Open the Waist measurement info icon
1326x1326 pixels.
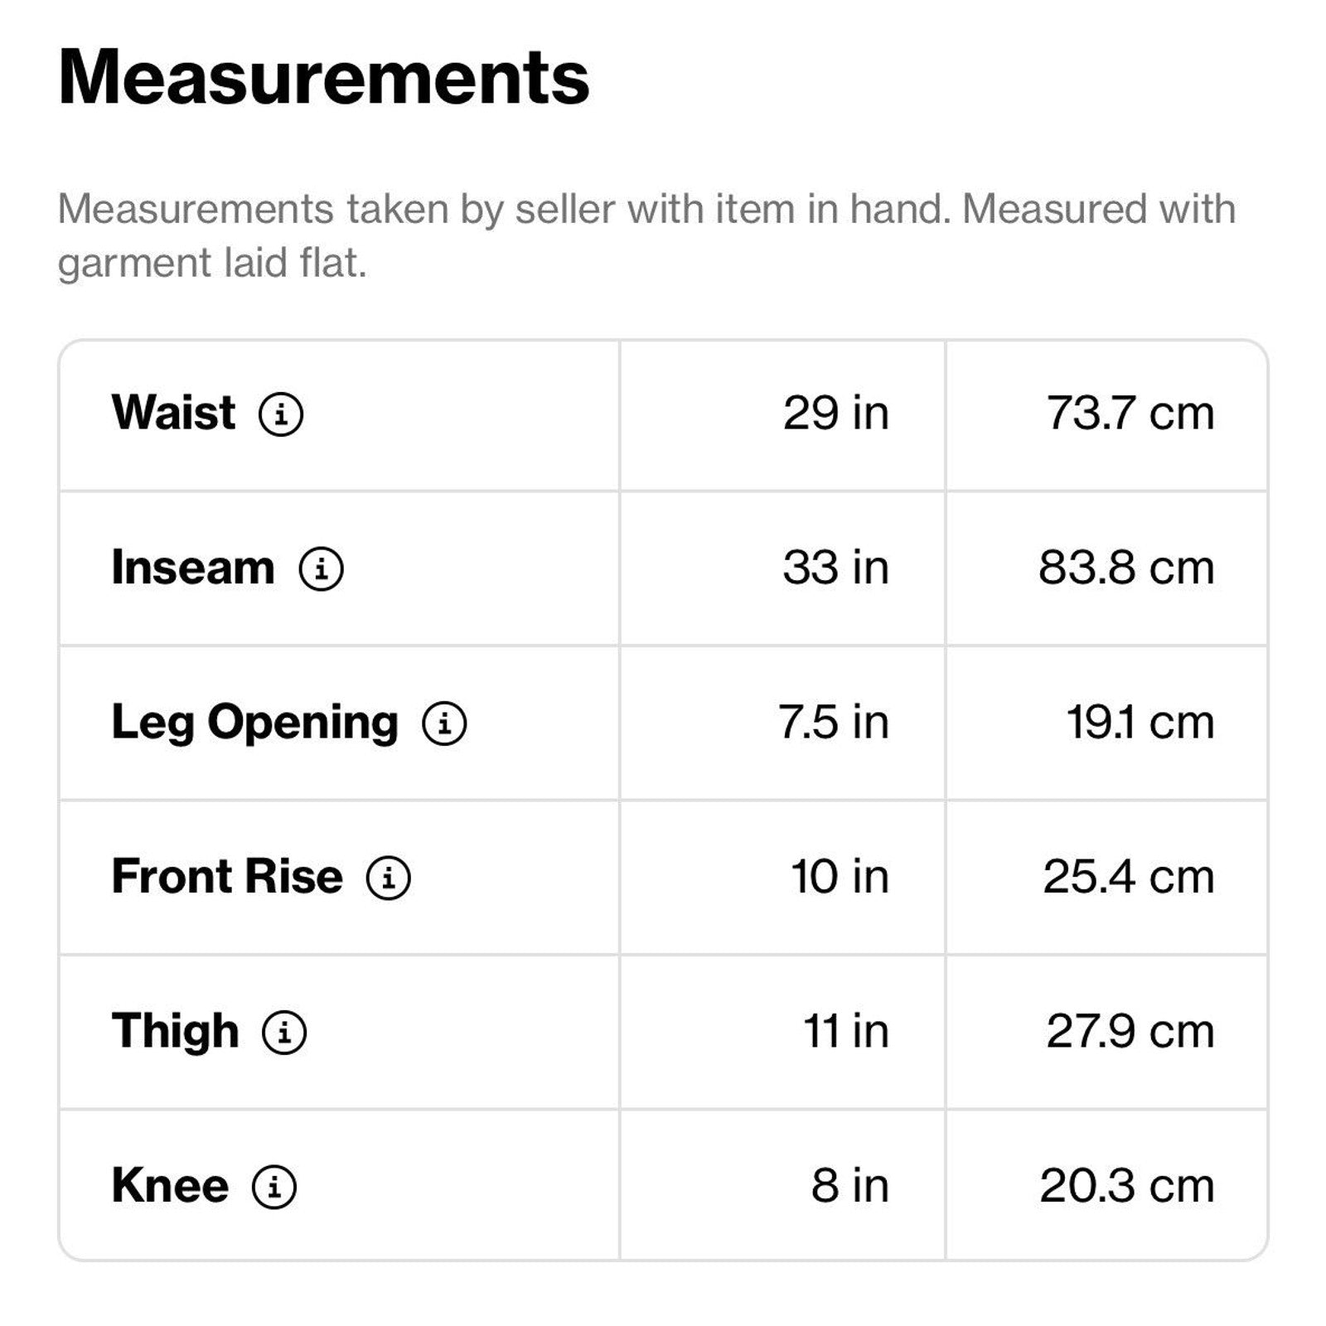(x=281, y=414)
